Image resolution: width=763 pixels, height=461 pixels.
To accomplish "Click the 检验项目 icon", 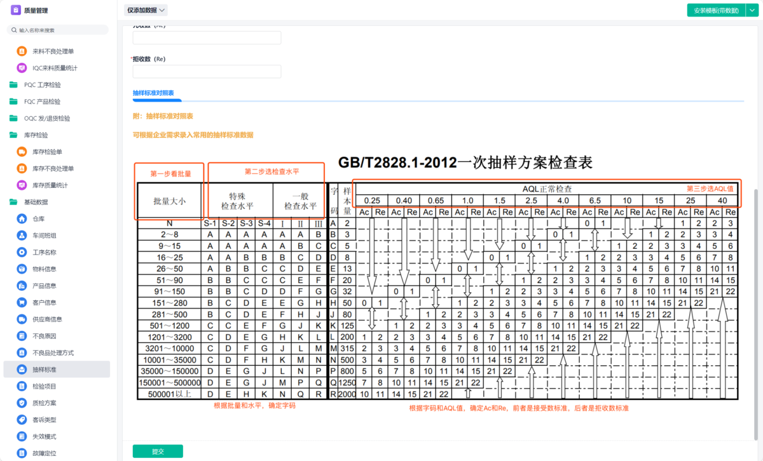I will point(22,386).
